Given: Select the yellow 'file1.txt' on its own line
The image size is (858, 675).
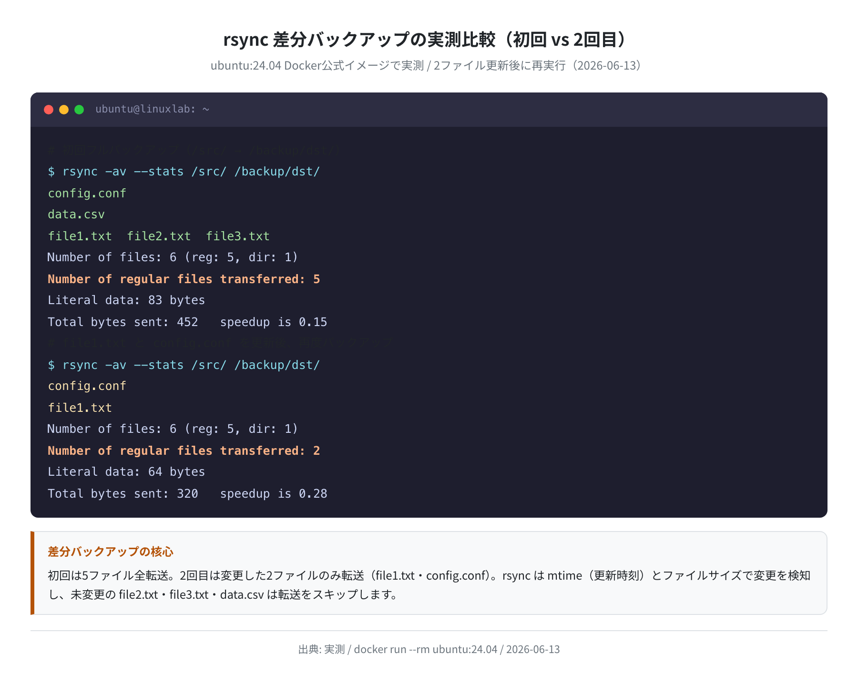Looking at the screenshot, I should 80,408.
